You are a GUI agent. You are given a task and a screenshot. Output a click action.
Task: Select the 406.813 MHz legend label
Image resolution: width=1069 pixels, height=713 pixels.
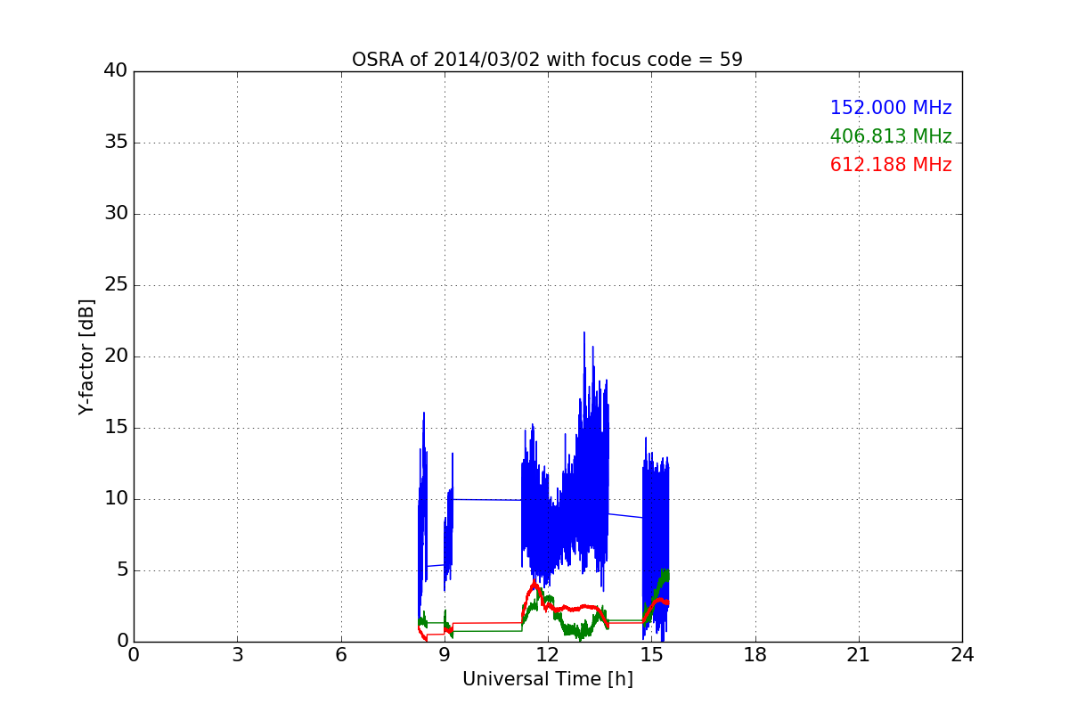click(891, 136)
